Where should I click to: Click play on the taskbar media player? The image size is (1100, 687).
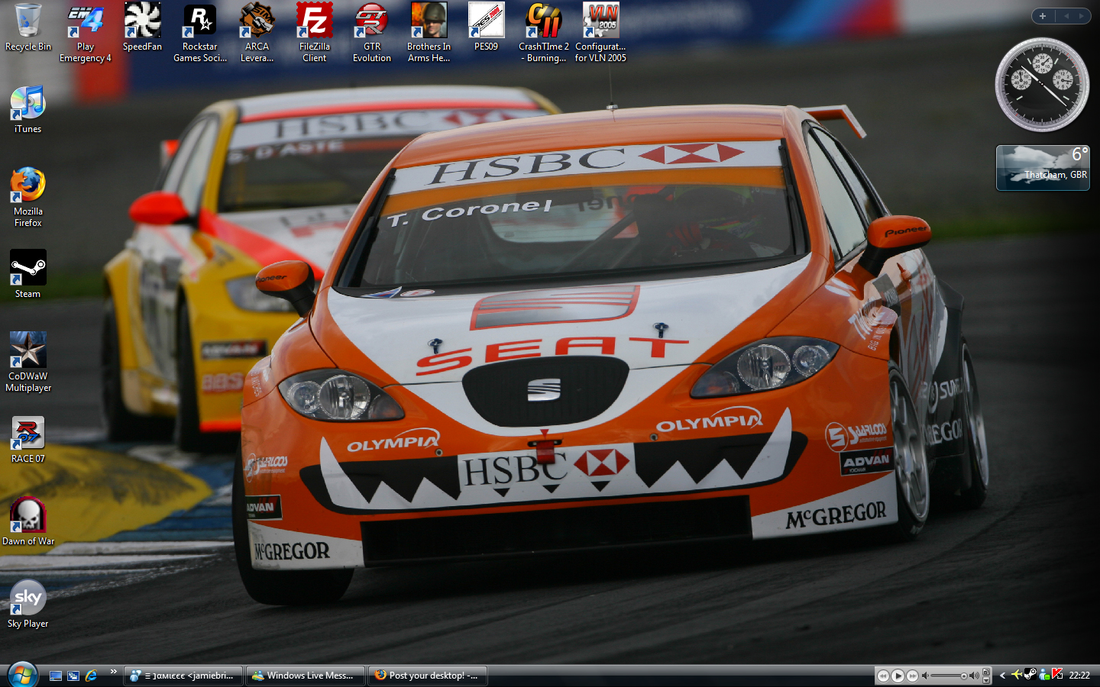(898, 676)
